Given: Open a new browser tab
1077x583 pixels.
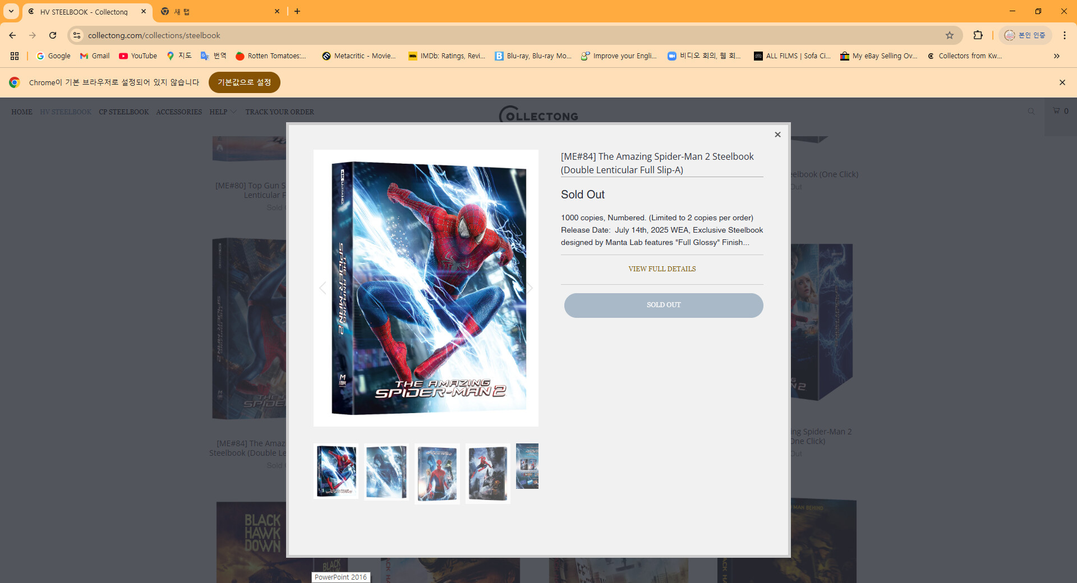Looking at the screenshot, I should (297, 11).
